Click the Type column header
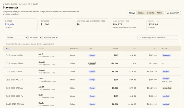Viewport: 184px width, 108px height. (x=90, y=49)
